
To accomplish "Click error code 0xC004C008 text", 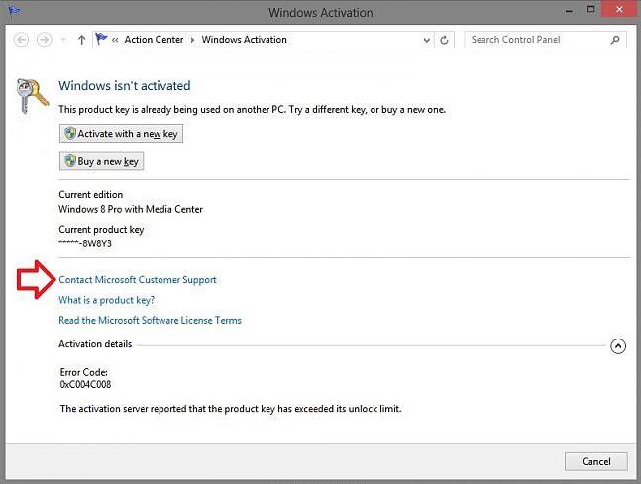I will (85, 384).
